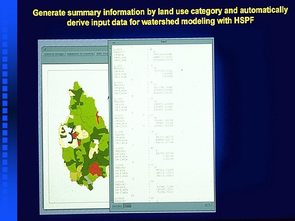Select the SUM-I_AREA line of record 4
Image resolution: width=295 pixels, height=221 pixels.
click(143, 110)
